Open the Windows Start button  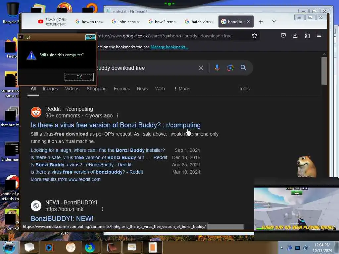point(9,247)
